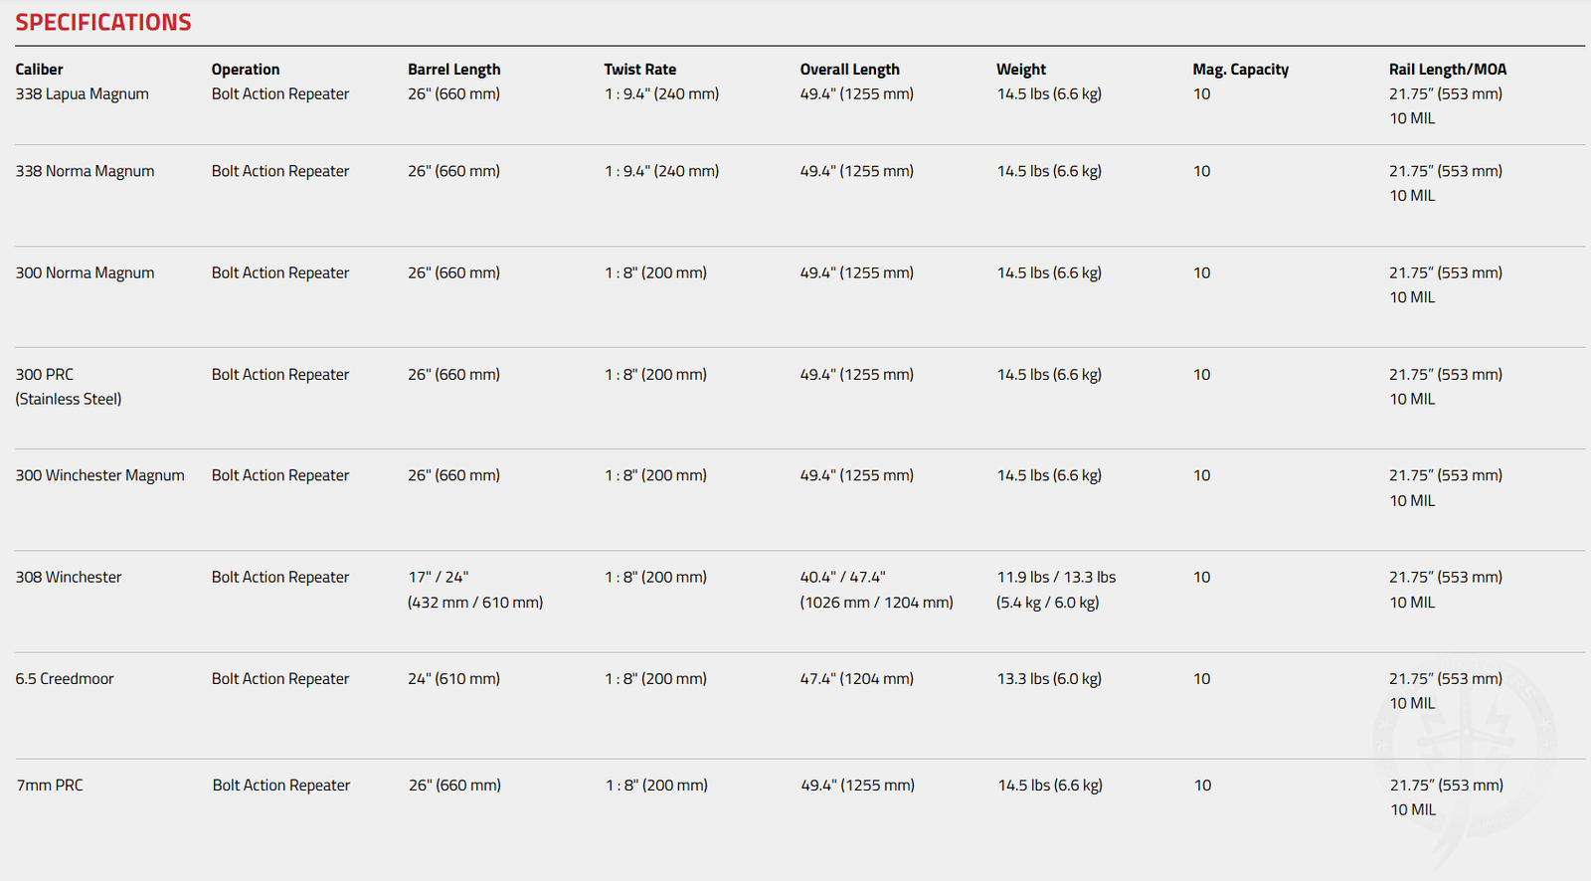Click the SPECIFICATIONS heading
Screen dimensions: 1591x881
pos(103,22)
